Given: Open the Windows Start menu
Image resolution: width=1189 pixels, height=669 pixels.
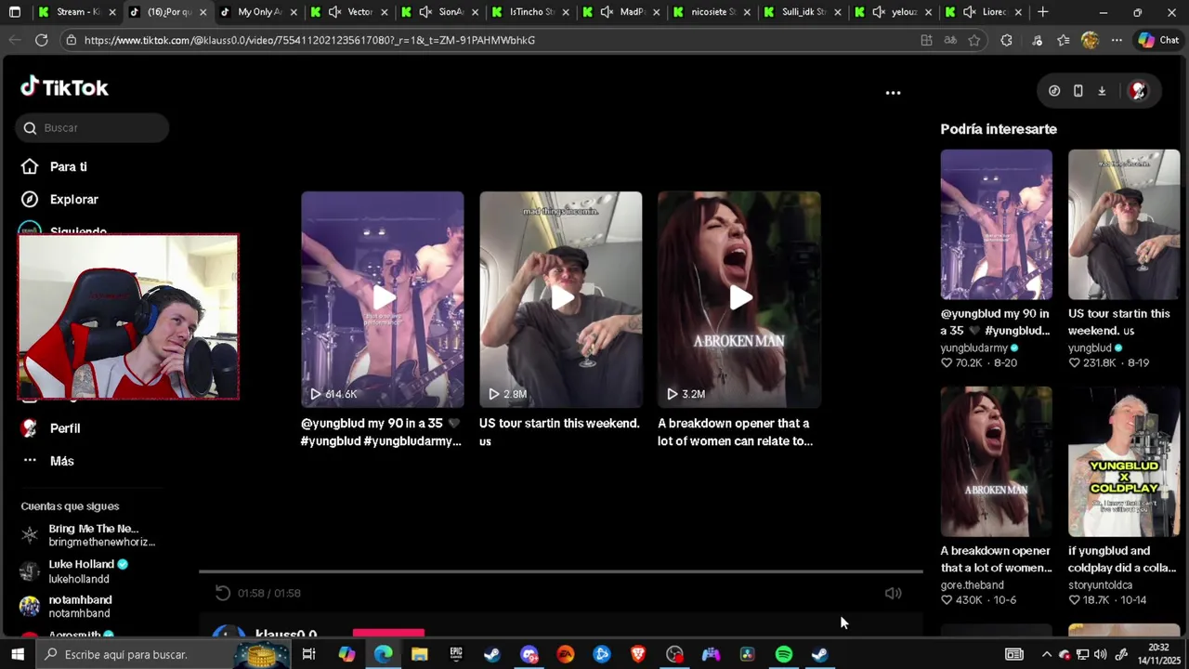Looking at the screenshot, I should 17,654.
